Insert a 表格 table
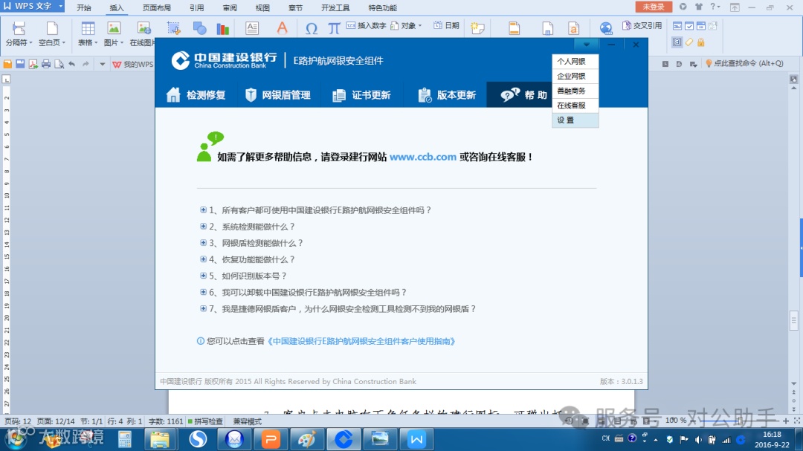803x451 pixels. 88,33
